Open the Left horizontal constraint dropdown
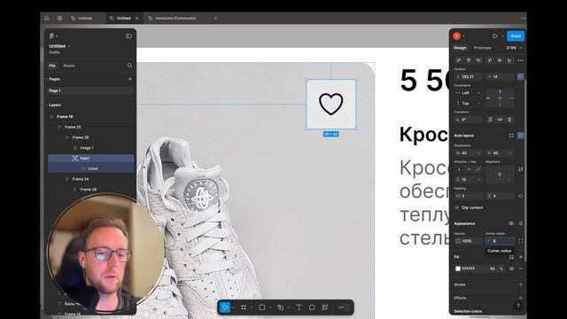This screenshot has width=567, height=319. click(x=469, y=93)
